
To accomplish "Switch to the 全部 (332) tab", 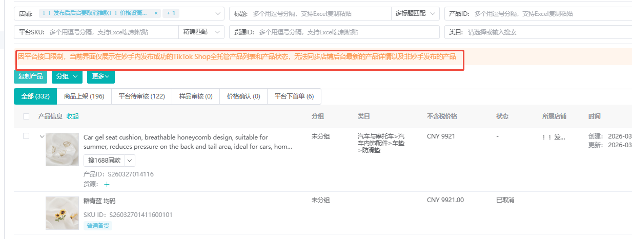I will click(35, 96).
